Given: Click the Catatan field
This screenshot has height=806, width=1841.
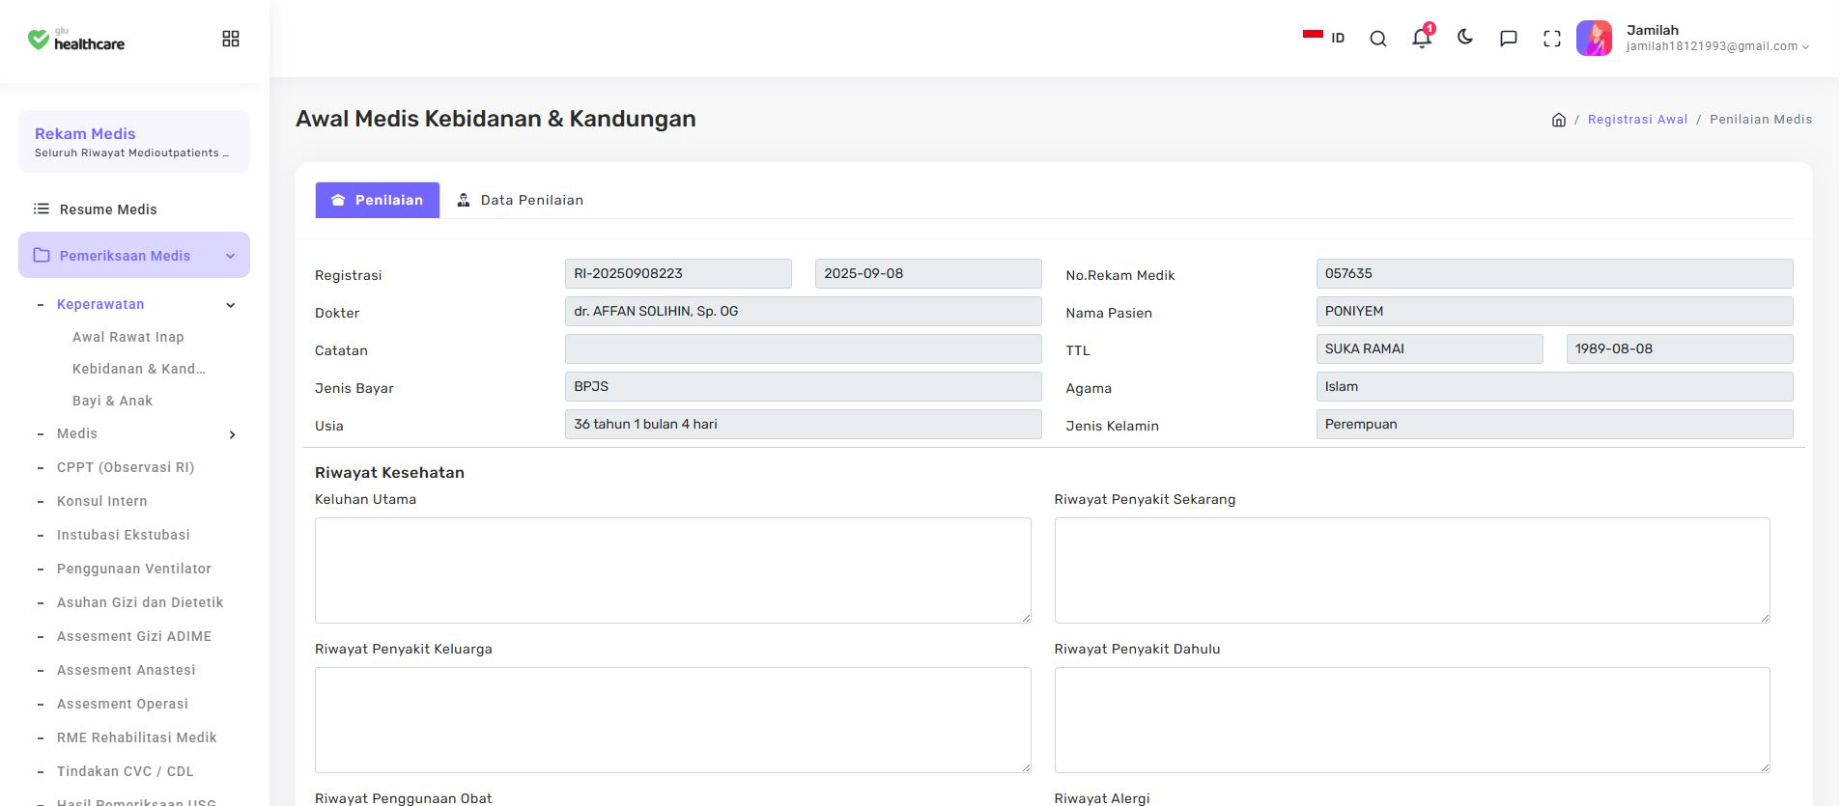Looking at the screenshot, I should [x=804, y=349].
